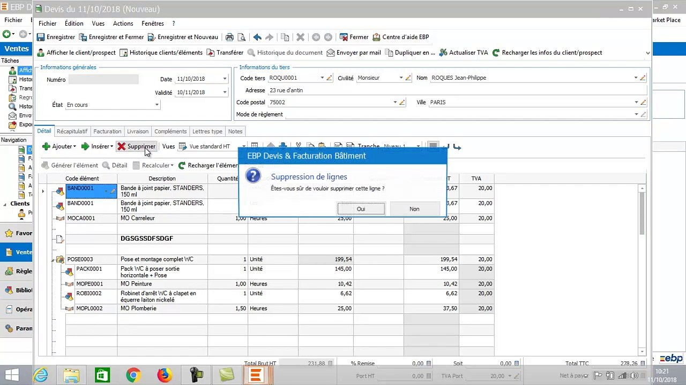
Task: Open the Date dropdown calendar
Action: [x=225, y=79]
